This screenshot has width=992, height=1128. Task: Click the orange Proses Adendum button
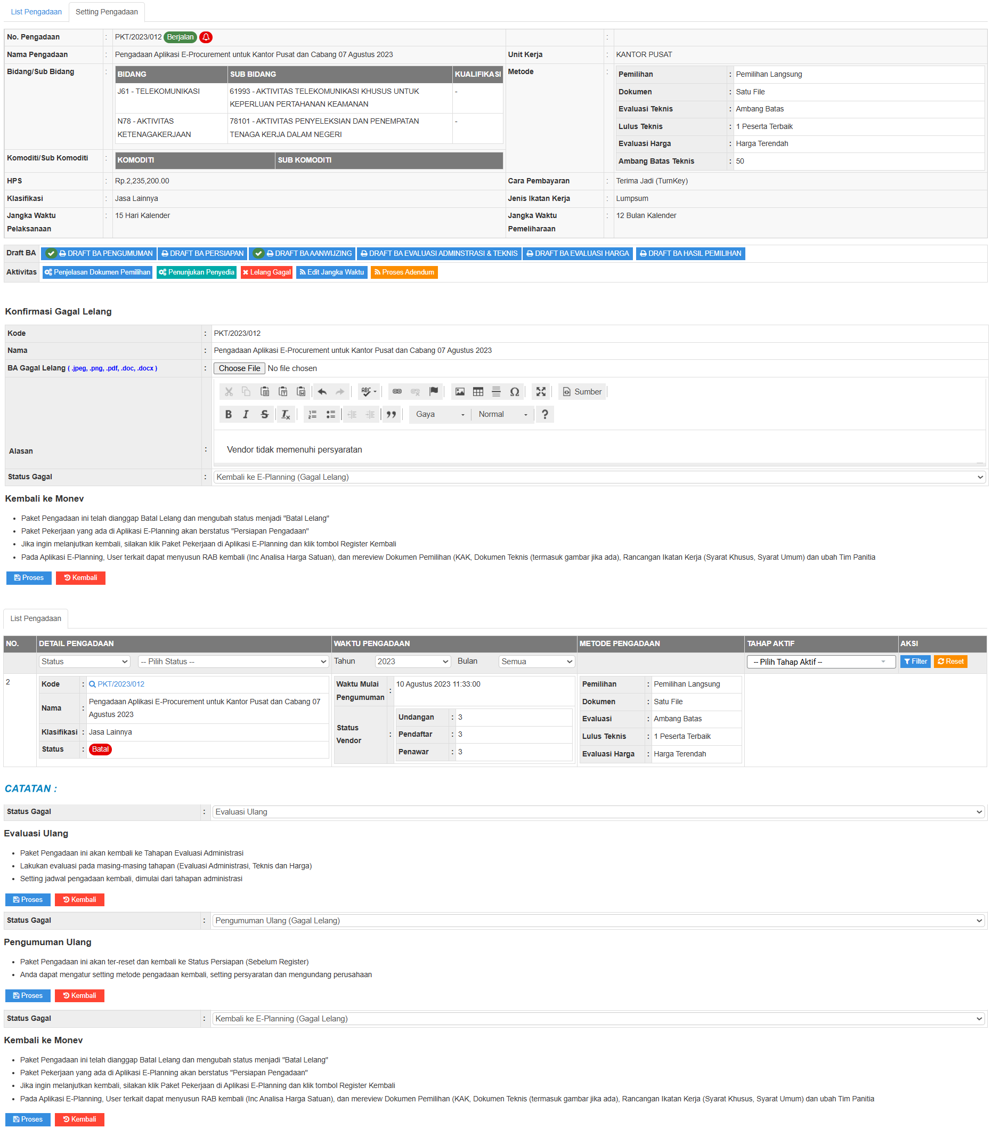tap(404, 272)
